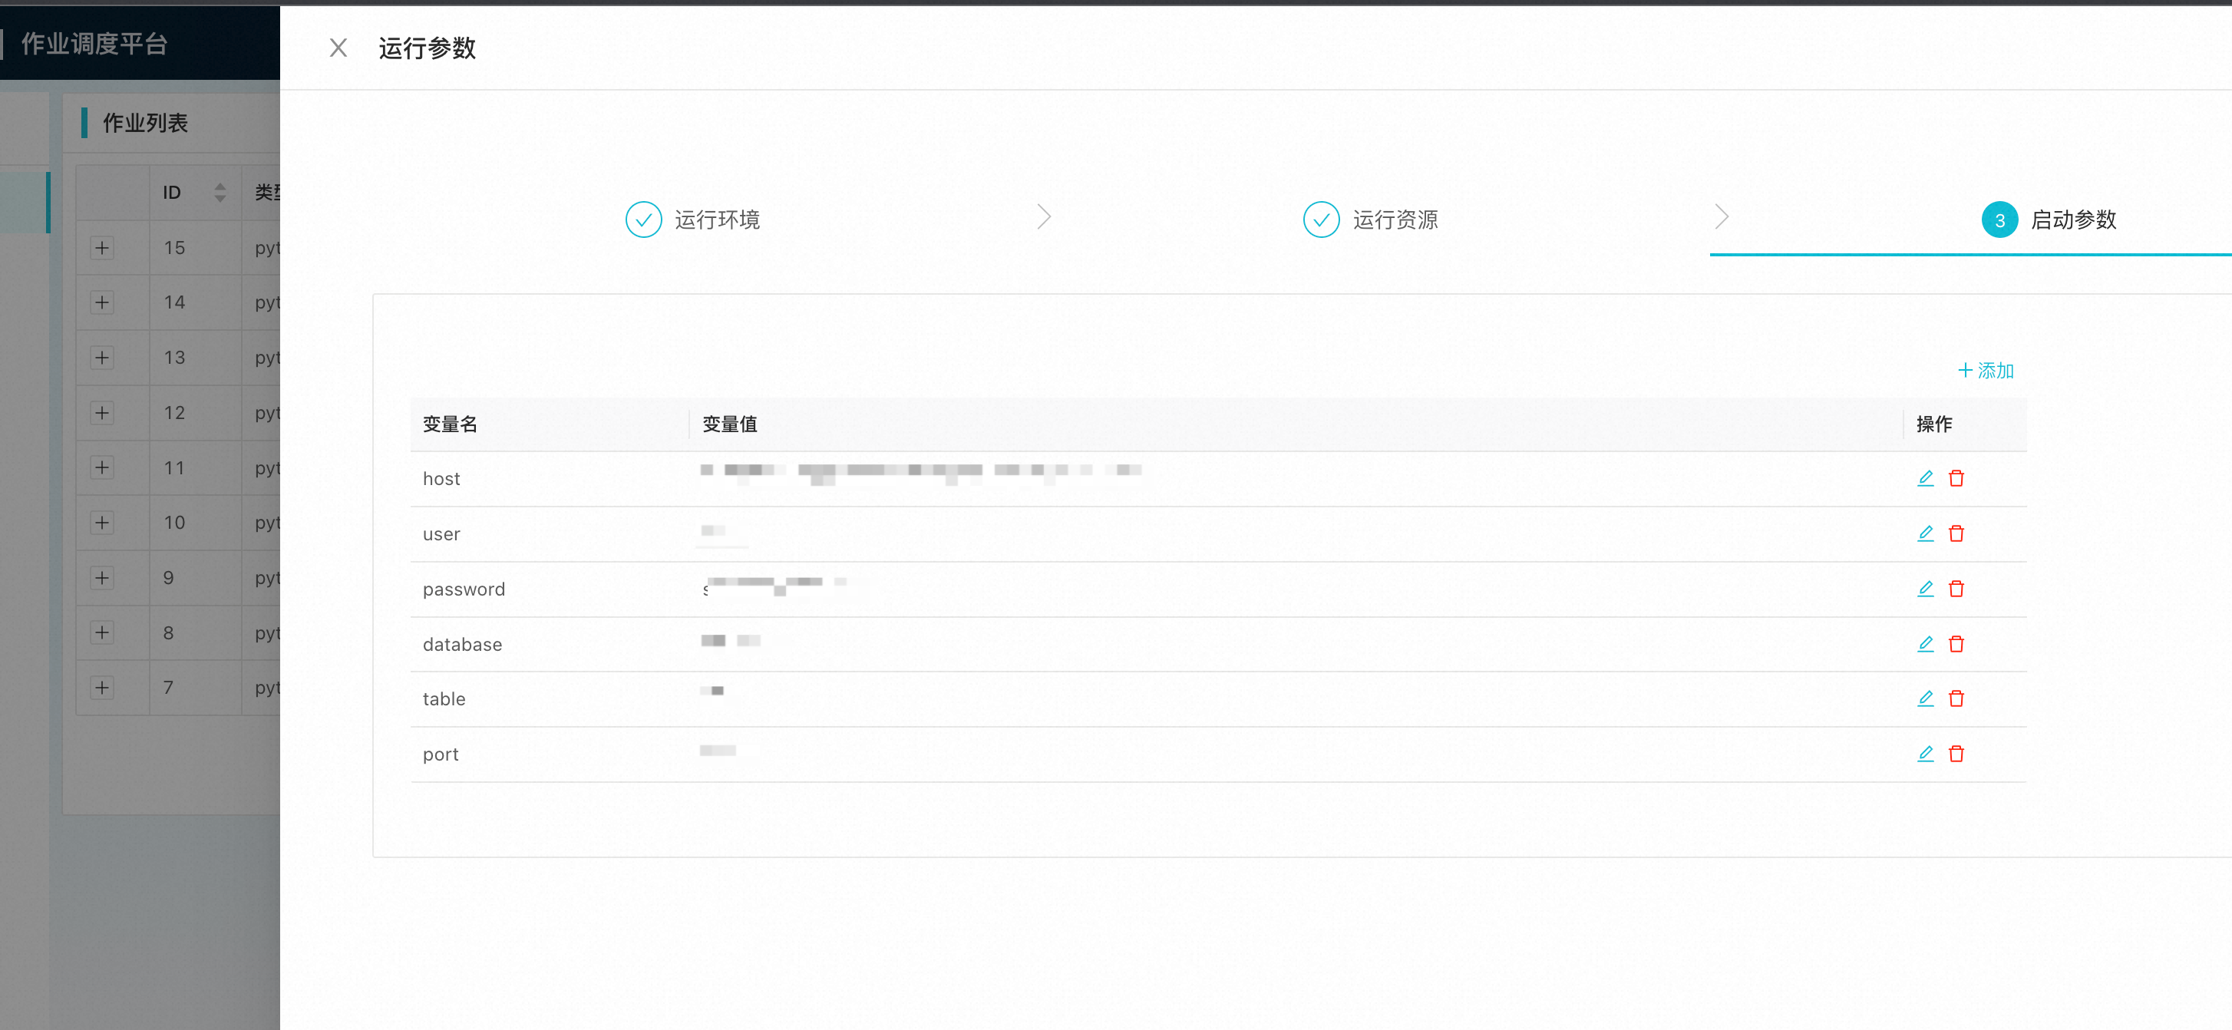Expand row with ID 9
The width and height of the screenshot is (2232, 1030).
point(102,578)
